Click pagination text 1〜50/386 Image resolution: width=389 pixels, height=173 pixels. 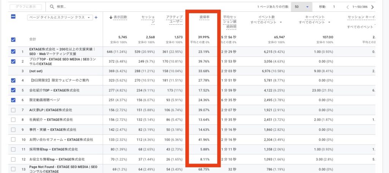pos(360,7)
